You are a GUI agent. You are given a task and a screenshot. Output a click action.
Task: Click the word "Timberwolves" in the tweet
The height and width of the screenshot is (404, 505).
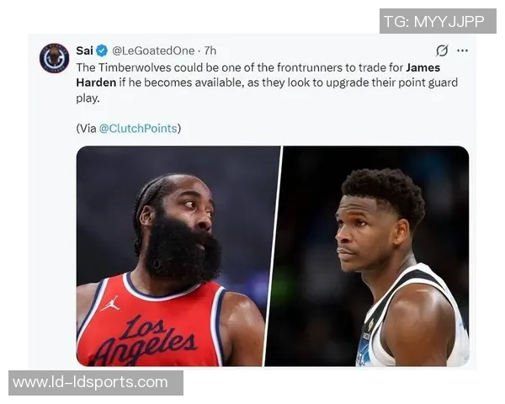[135, 67]
